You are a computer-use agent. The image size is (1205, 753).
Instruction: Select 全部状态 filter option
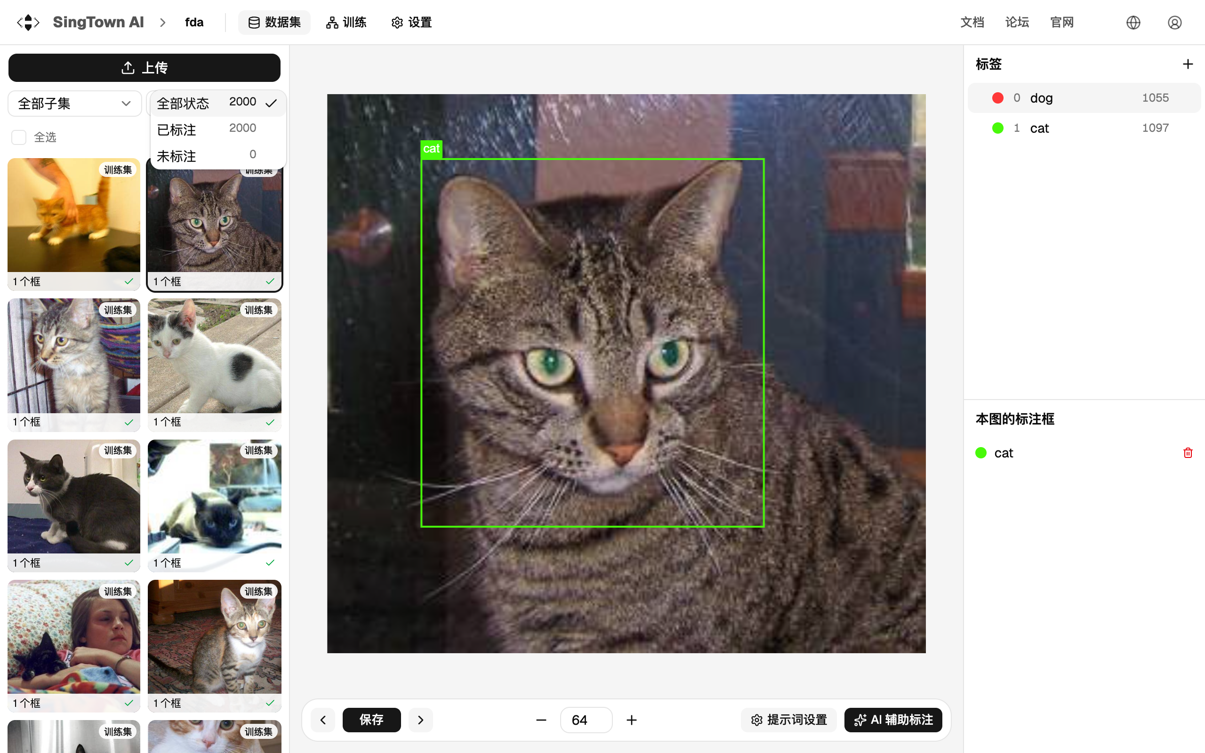click(x=218, y=103)
